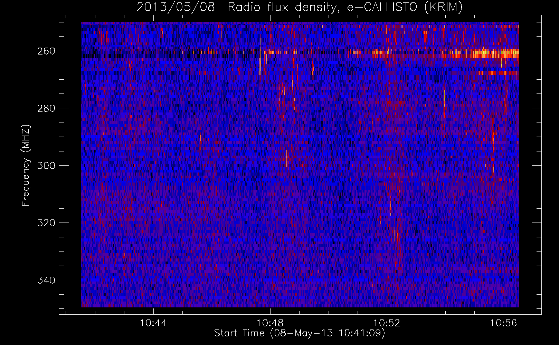Click the 10:48 time tick label
The height and width of the screenshot is (345, 559).
point(270,323)
